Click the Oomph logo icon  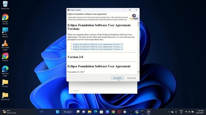point(134,17)
